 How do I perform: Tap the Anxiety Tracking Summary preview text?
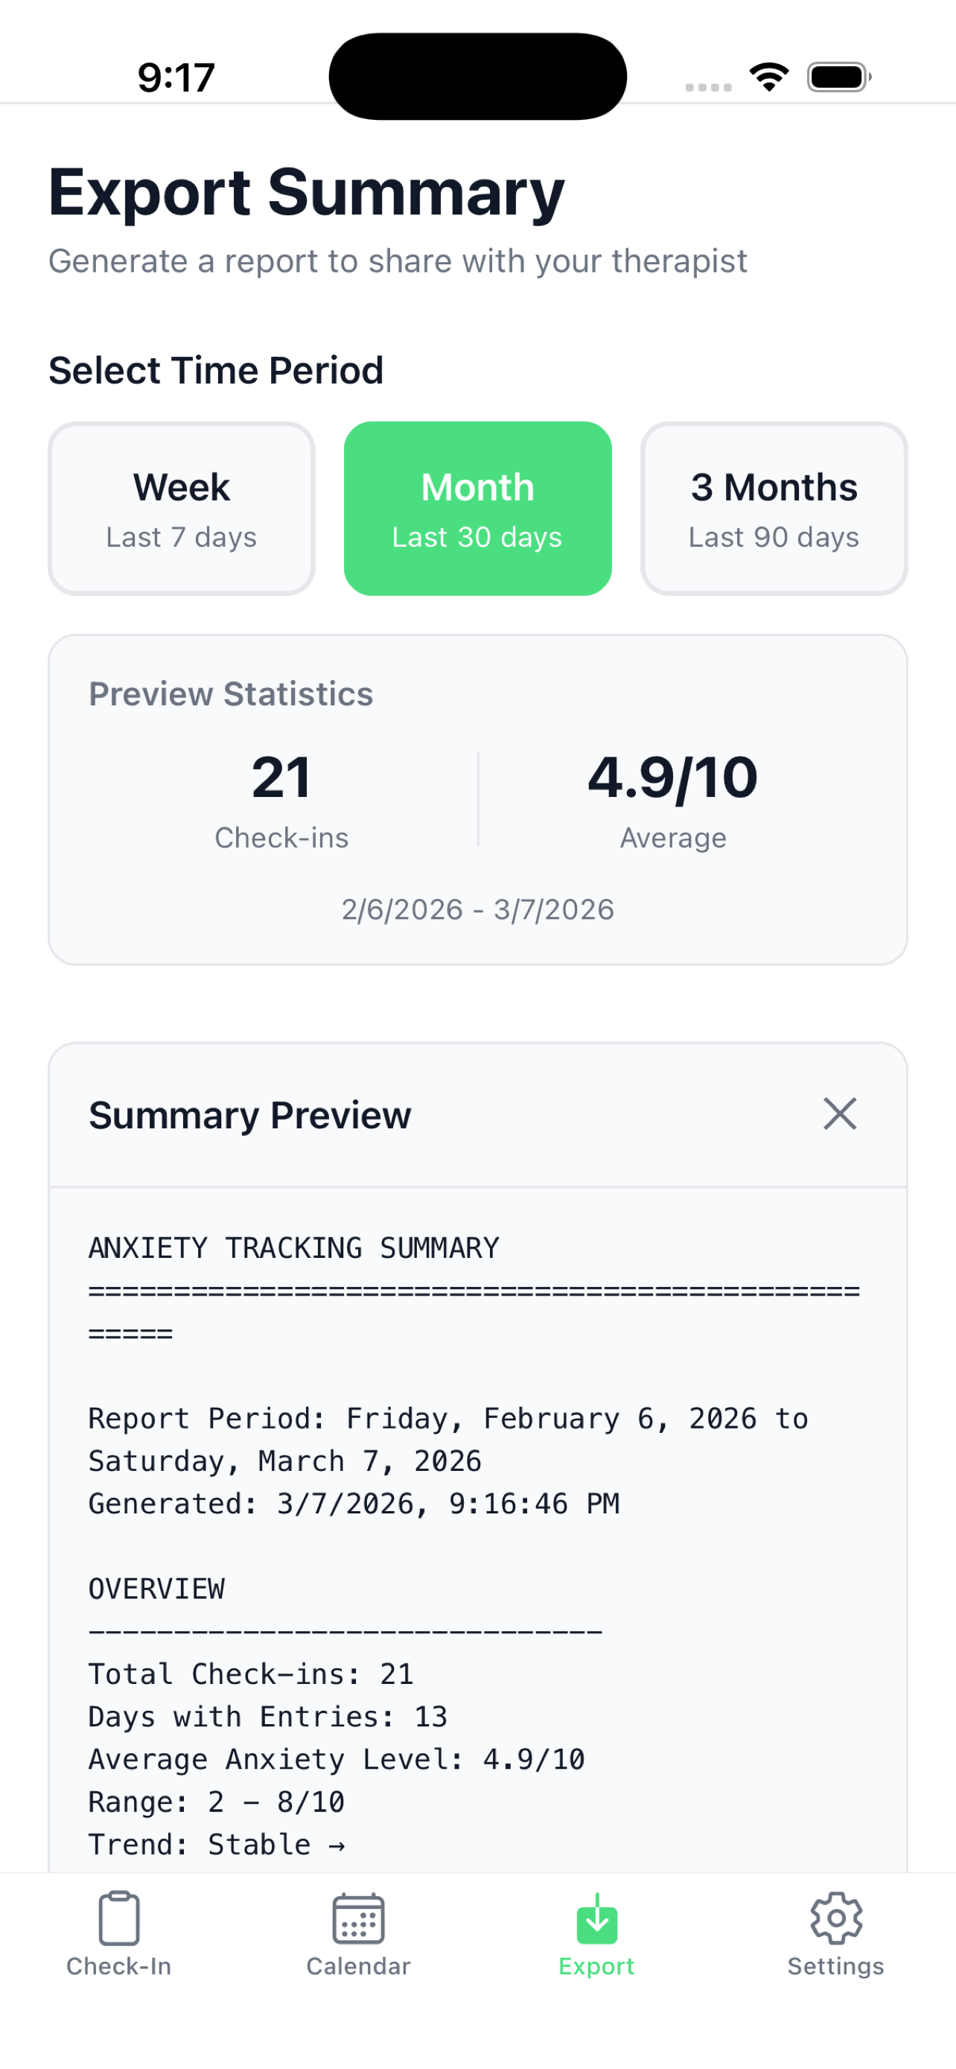click(x=293, y=1248)
